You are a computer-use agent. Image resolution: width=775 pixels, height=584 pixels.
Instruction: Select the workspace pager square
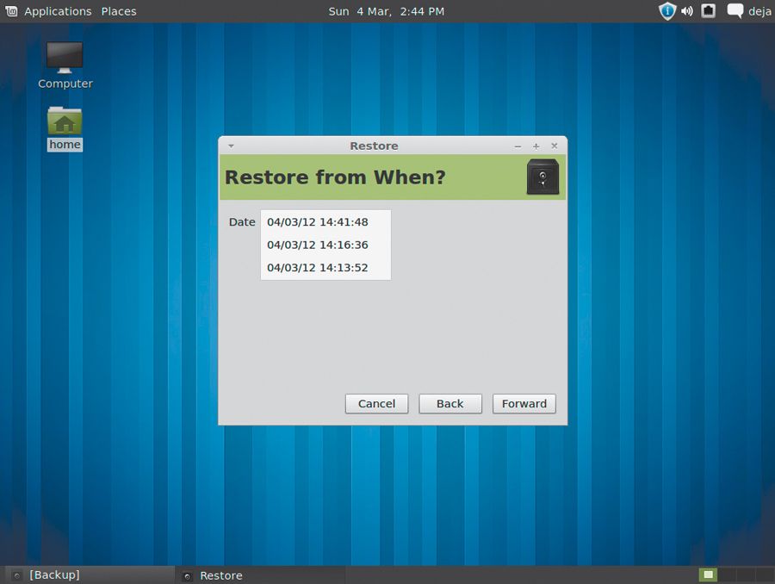pos(707,574)
